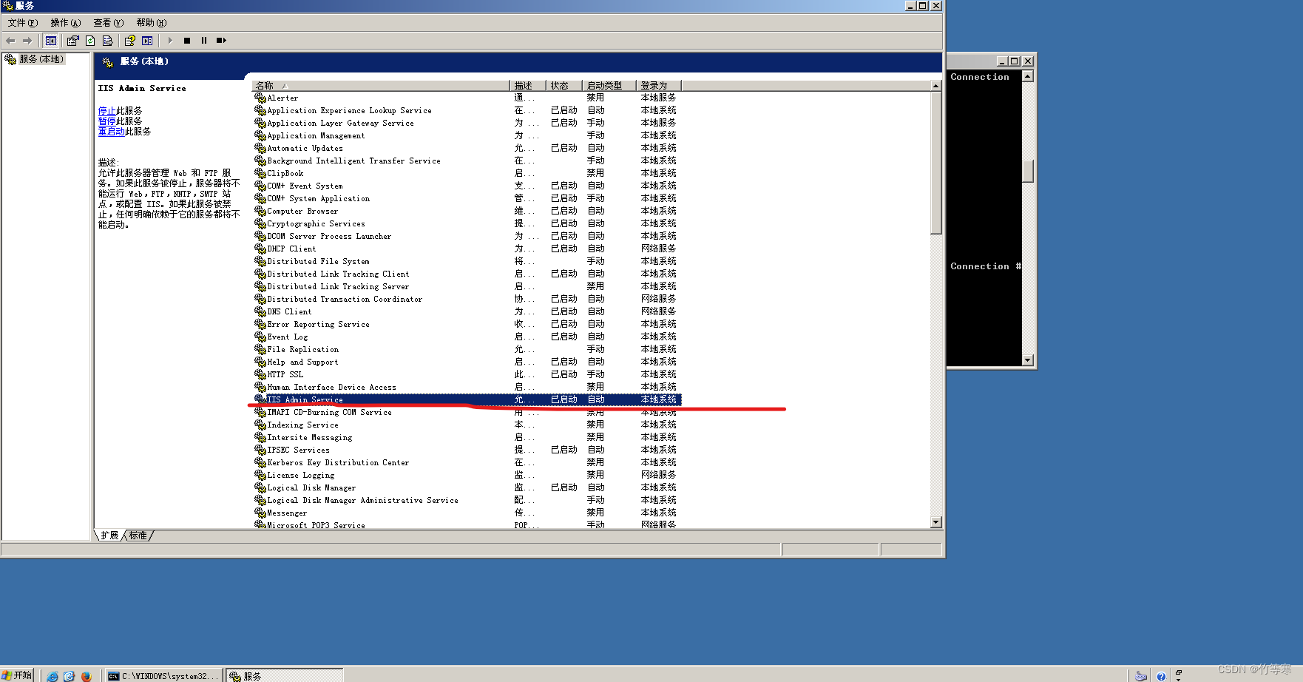Click the Stop Service square icon
This screenshot has height=682, width=1303.
[187, 41]
